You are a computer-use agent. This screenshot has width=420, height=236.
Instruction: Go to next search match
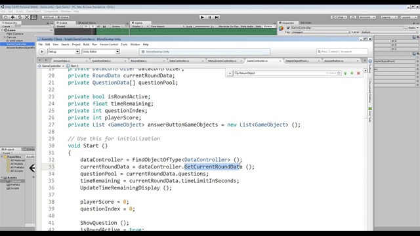[x=352, y=73]
